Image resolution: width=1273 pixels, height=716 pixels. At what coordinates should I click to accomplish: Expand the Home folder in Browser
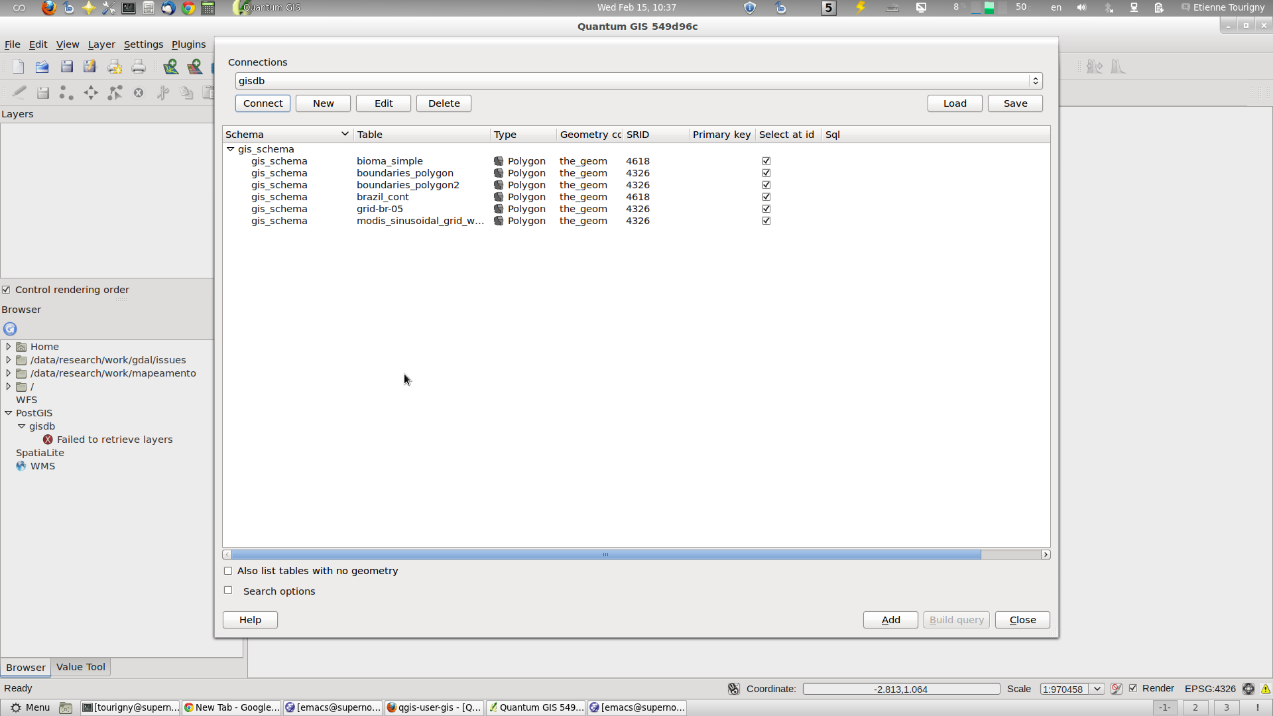[x=8, y=347]
